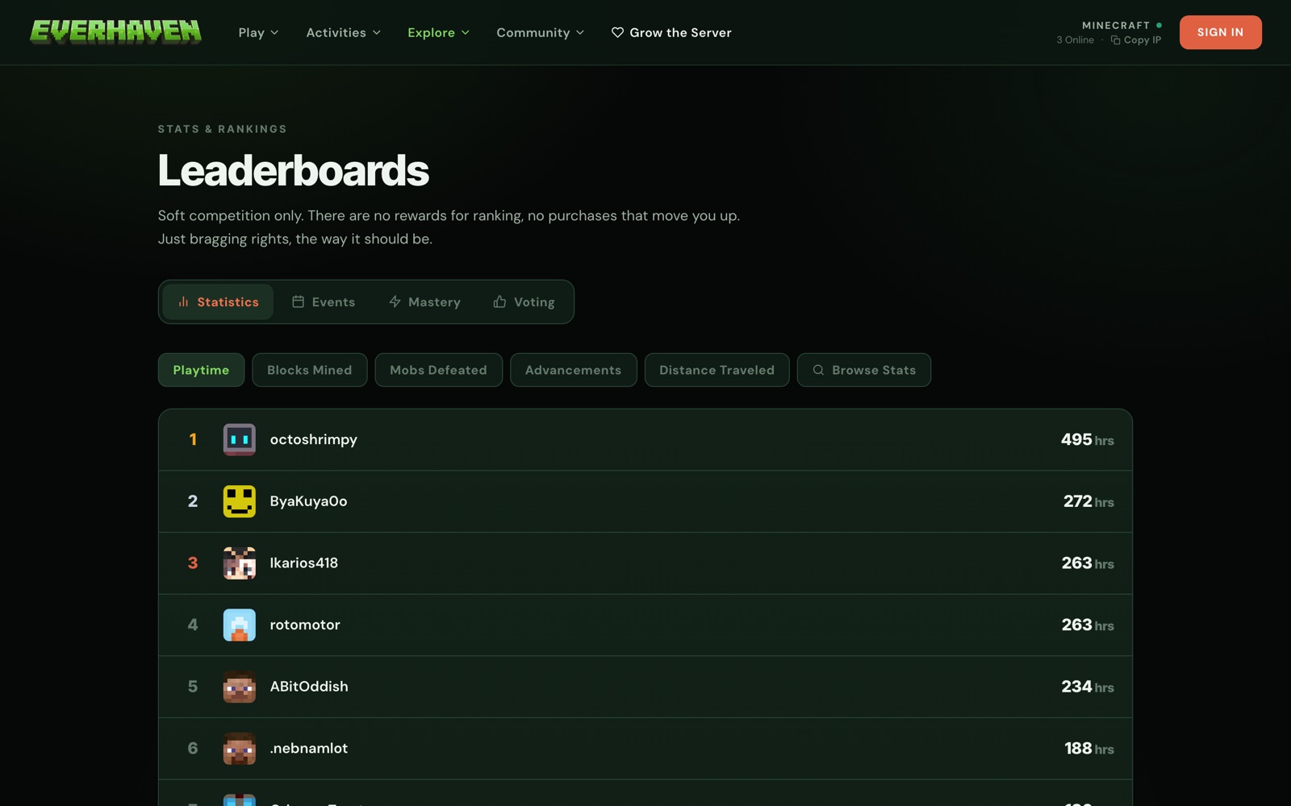The width and height of the screenshot is (1291, 806).
Task: Click ABitOddish's avatar
Action: point(240,687)
